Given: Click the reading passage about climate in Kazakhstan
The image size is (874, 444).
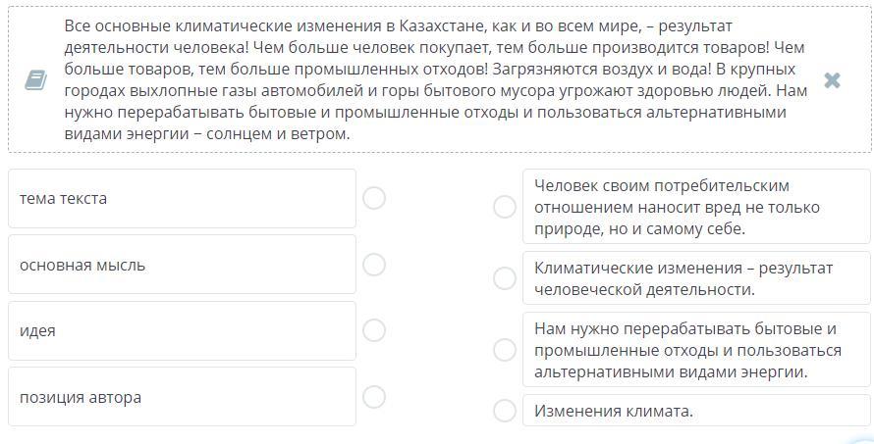Looking at the screenshot, I should 432,80.
